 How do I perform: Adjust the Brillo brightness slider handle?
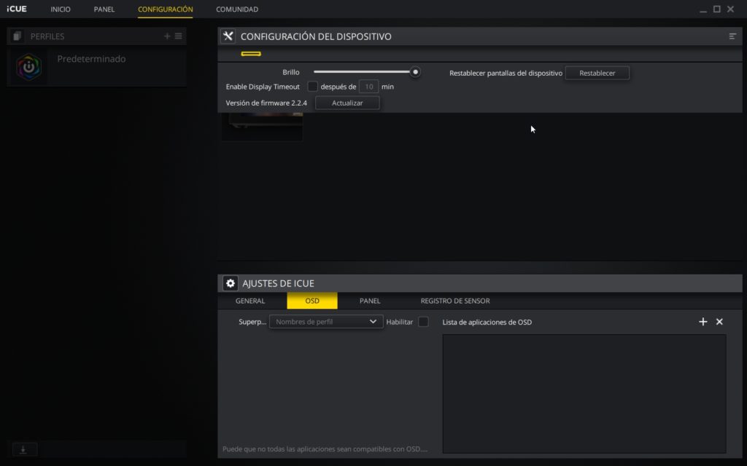[415, 72]
